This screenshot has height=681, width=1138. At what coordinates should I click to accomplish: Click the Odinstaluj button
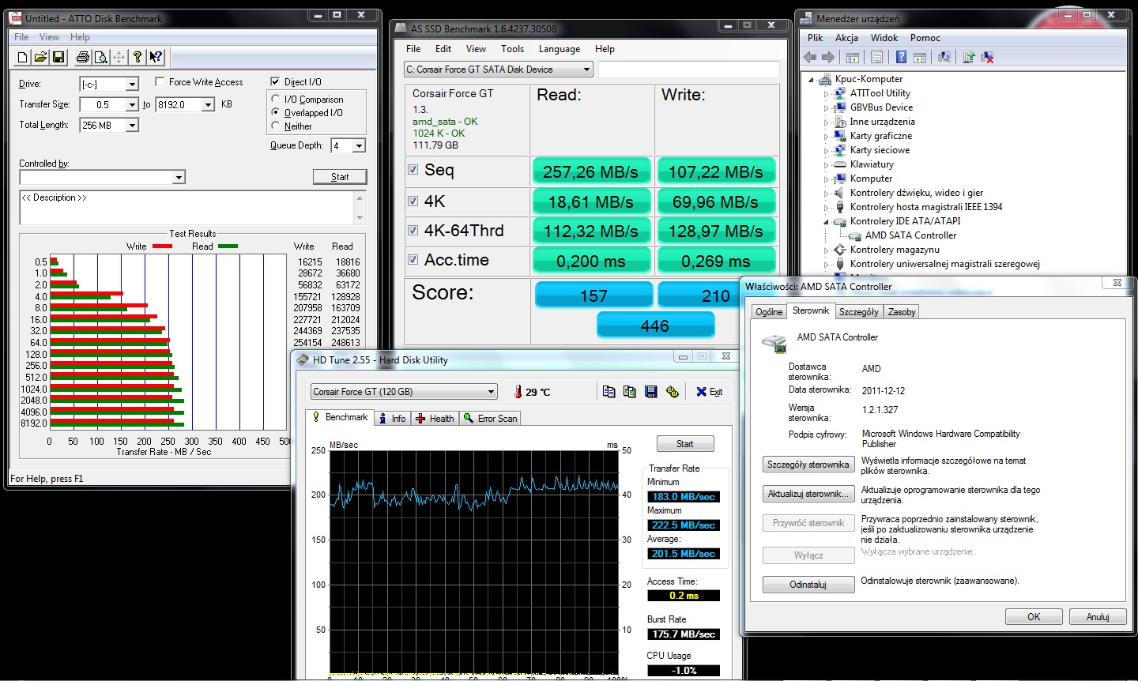pyautogui.click(x=808, y=585)
